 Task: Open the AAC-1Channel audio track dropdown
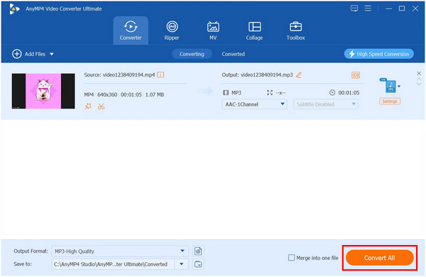coord(254,104)
